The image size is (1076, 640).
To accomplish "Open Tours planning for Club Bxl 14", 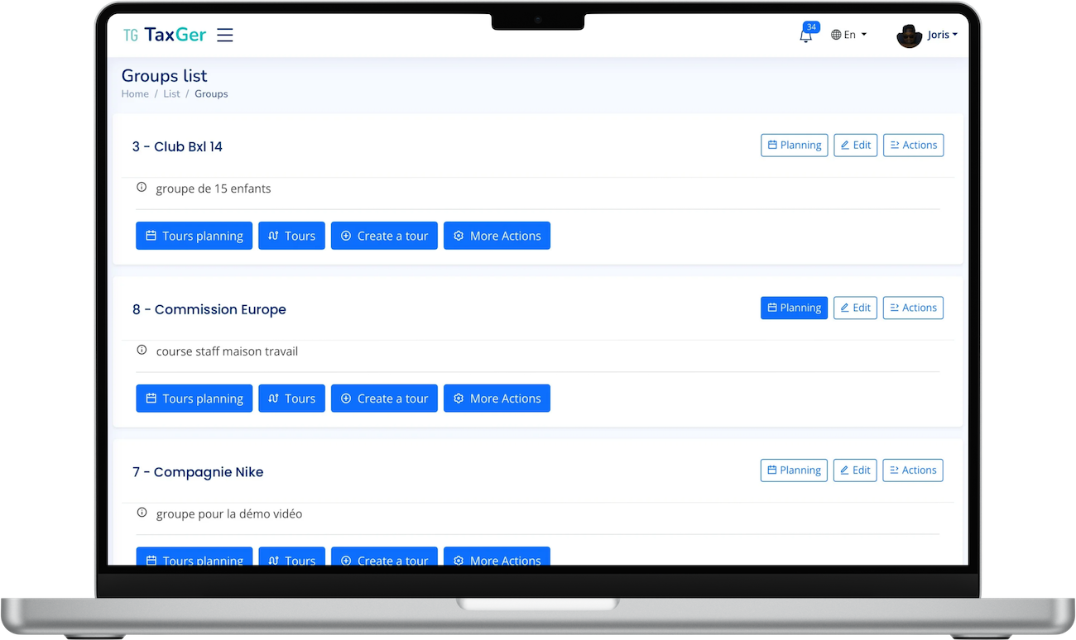I will coord(194,236).
